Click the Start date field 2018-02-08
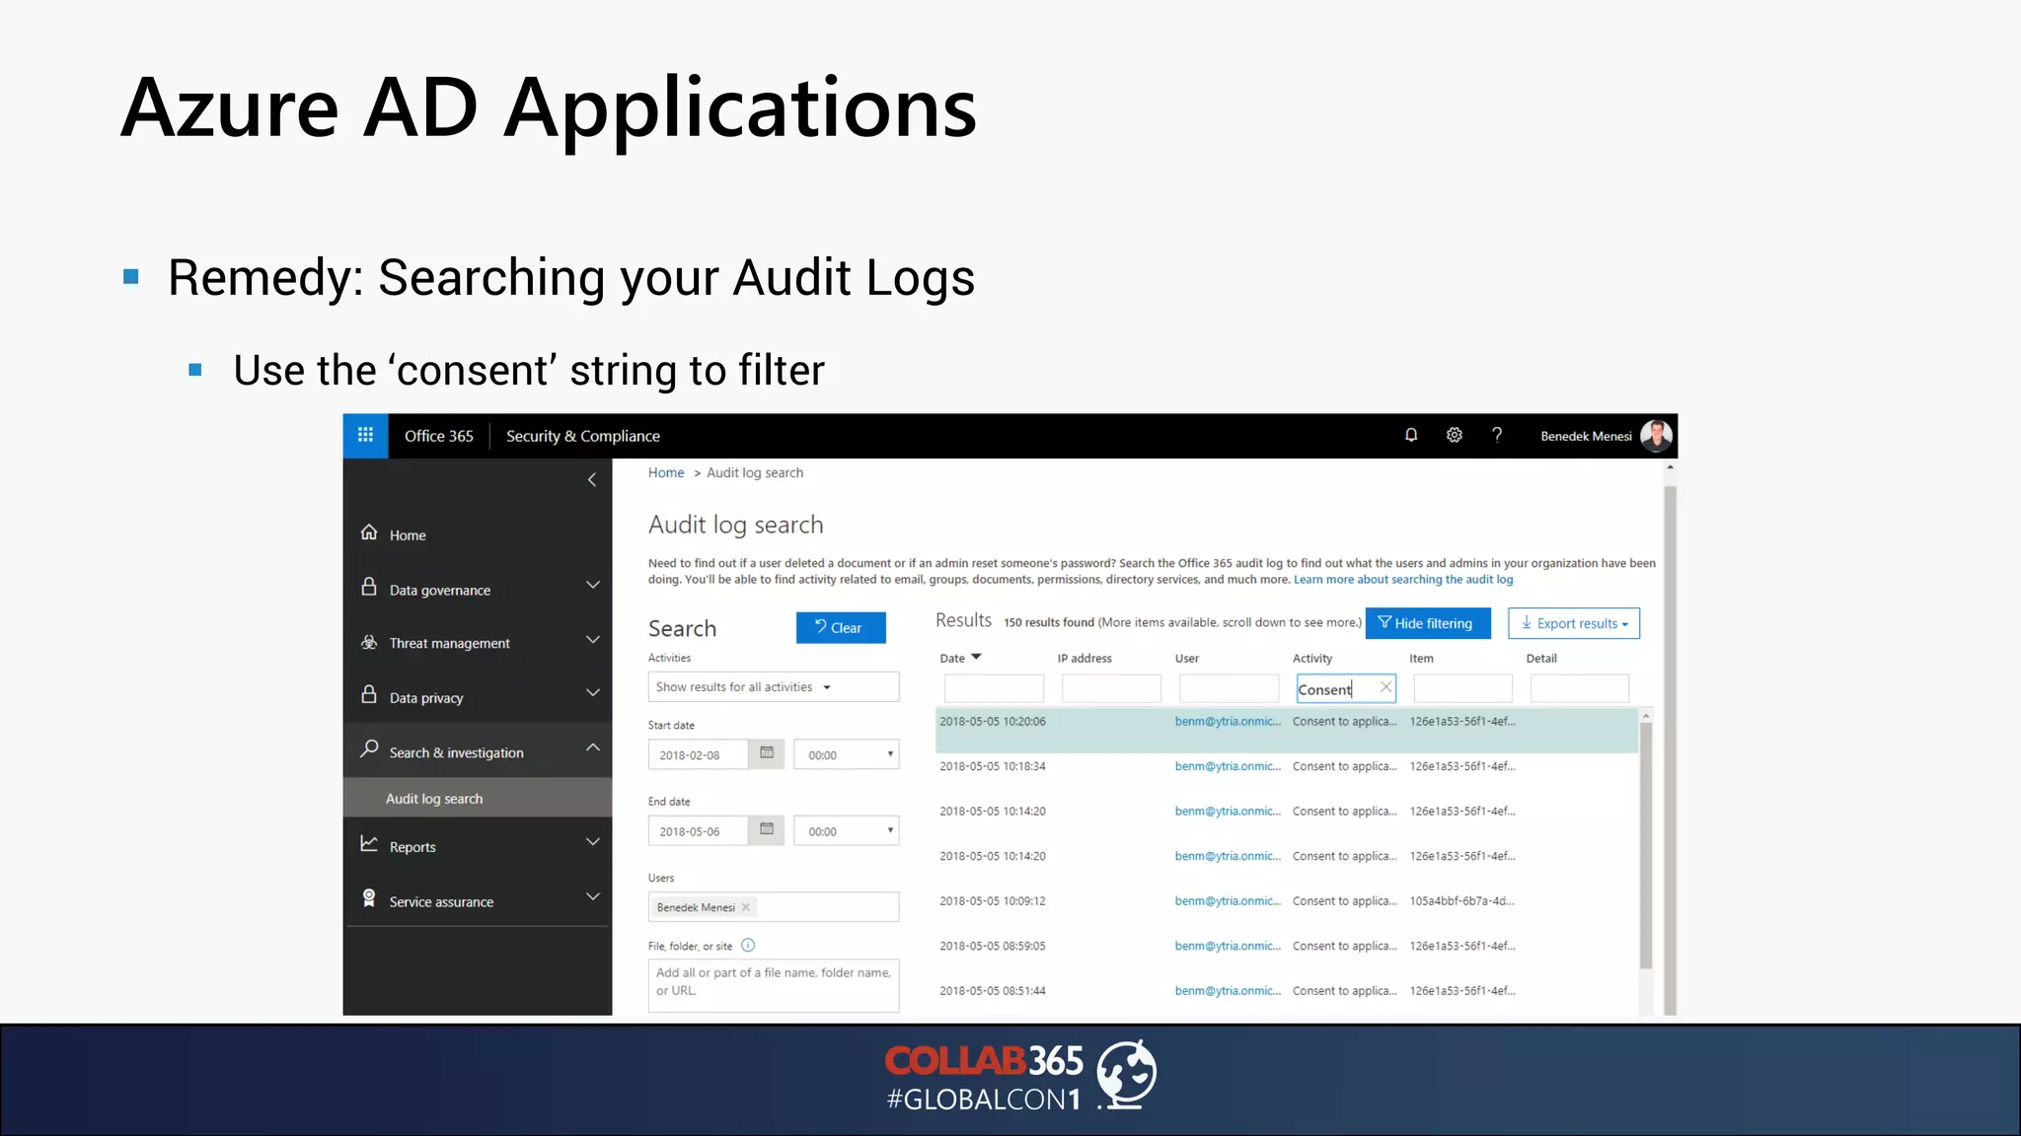This screenshot has height=1136, width=2021. pos(699,754)
